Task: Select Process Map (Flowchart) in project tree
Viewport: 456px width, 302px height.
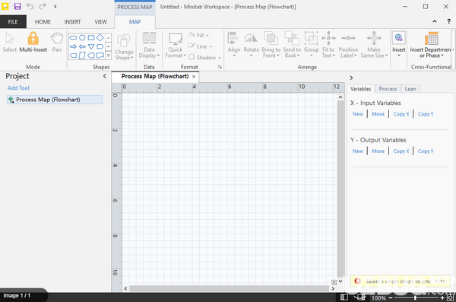Action: pyautogui.click(x=55, y=100)
